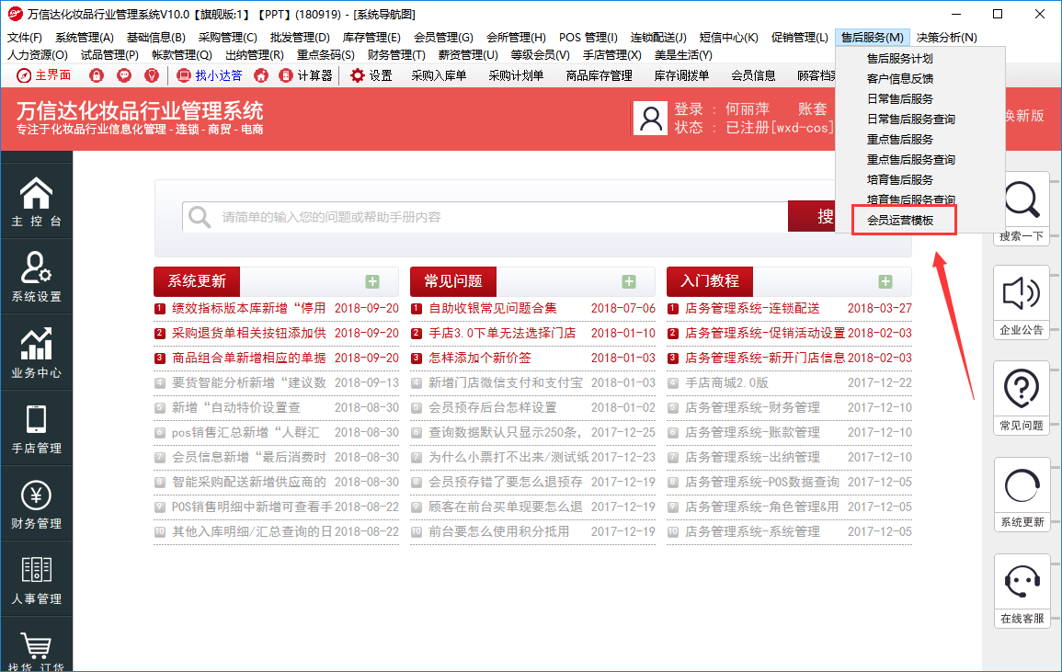This screenshot has width=1062, height=672.
Task: Open the 计算器 calculator tool
Action: 306,76
